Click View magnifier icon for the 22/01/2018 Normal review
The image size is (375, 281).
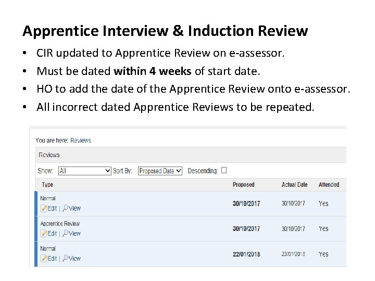pos(66,259)
